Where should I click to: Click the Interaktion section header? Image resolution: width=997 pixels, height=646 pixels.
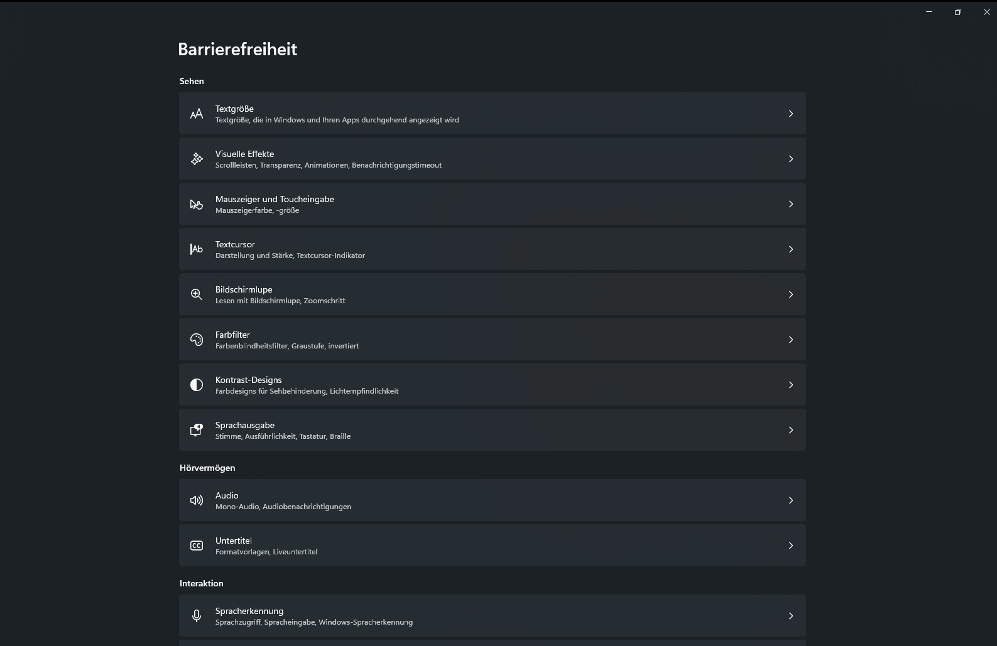[202, 583]
